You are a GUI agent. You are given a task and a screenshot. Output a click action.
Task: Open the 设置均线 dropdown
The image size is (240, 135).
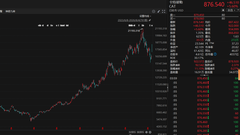pyautogui.click(x=145, y=16)
